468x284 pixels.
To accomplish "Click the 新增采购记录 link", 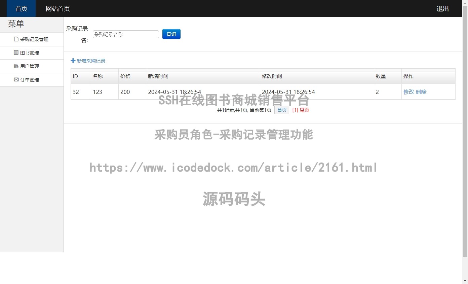I will pos(91,61).
